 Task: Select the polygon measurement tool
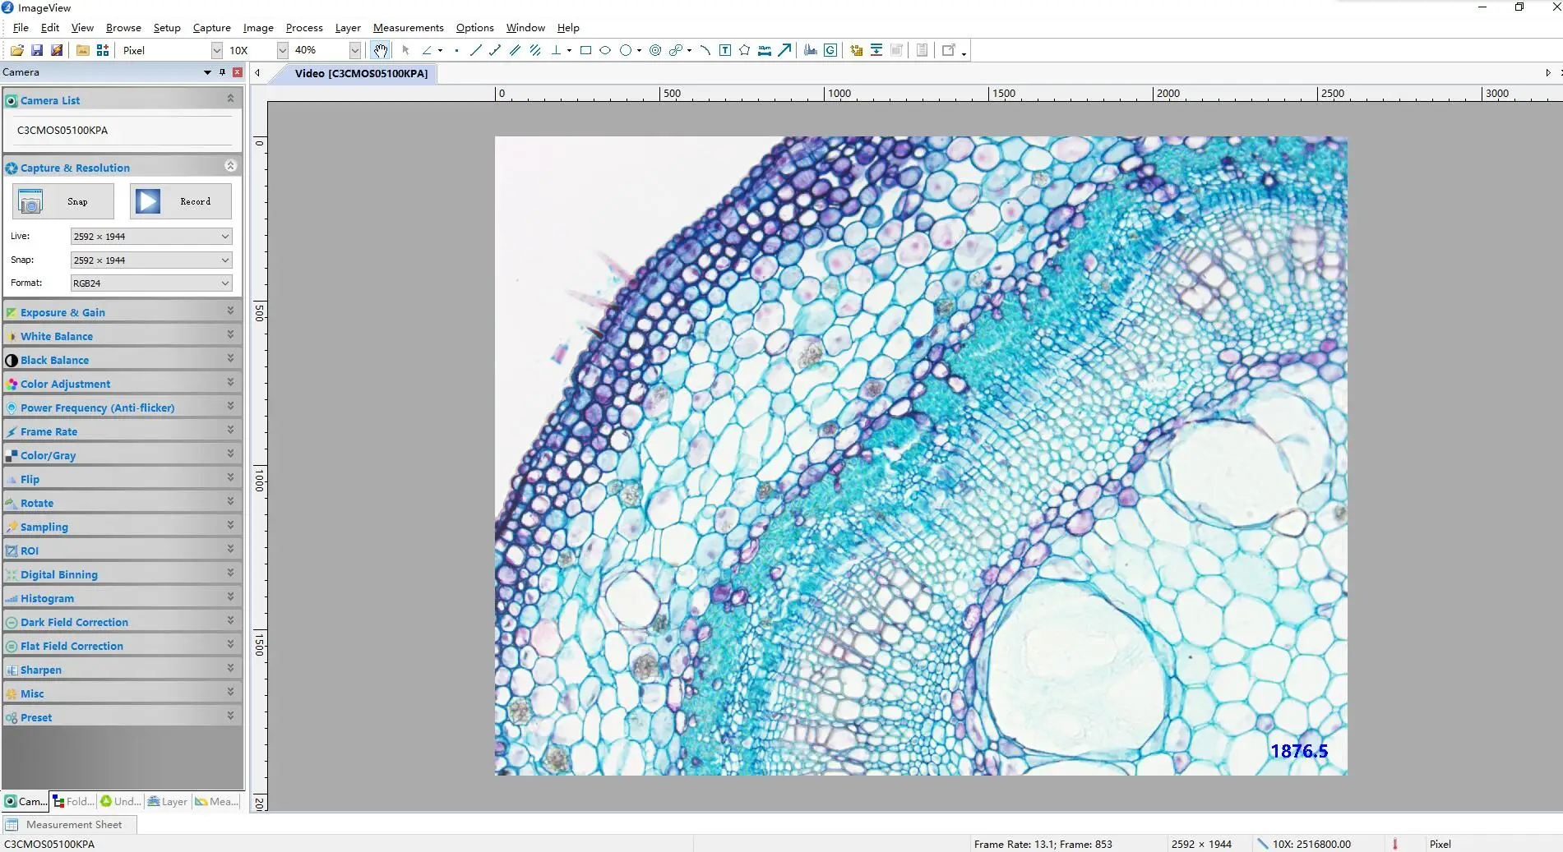point(745,50)
